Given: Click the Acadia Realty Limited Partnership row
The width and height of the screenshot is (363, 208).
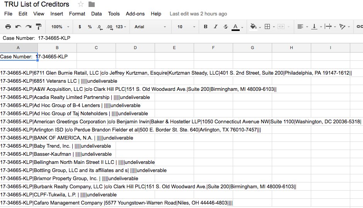Looking at the screenshot, I should (x=75, y=97).
